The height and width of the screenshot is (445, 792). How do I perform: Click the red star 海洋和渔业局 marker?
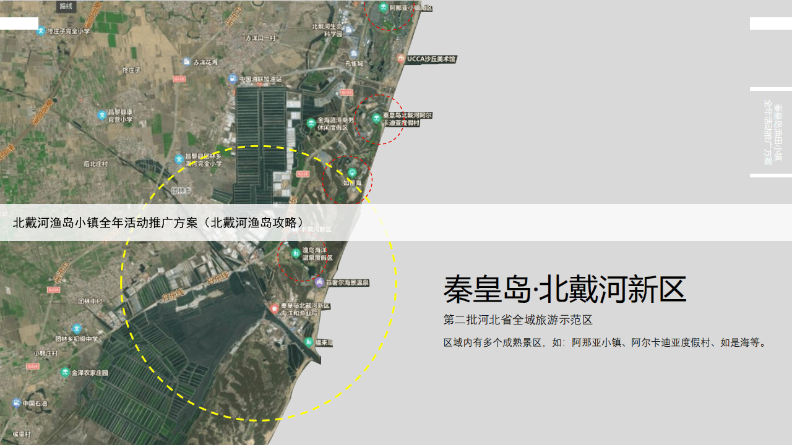[275, 308]
